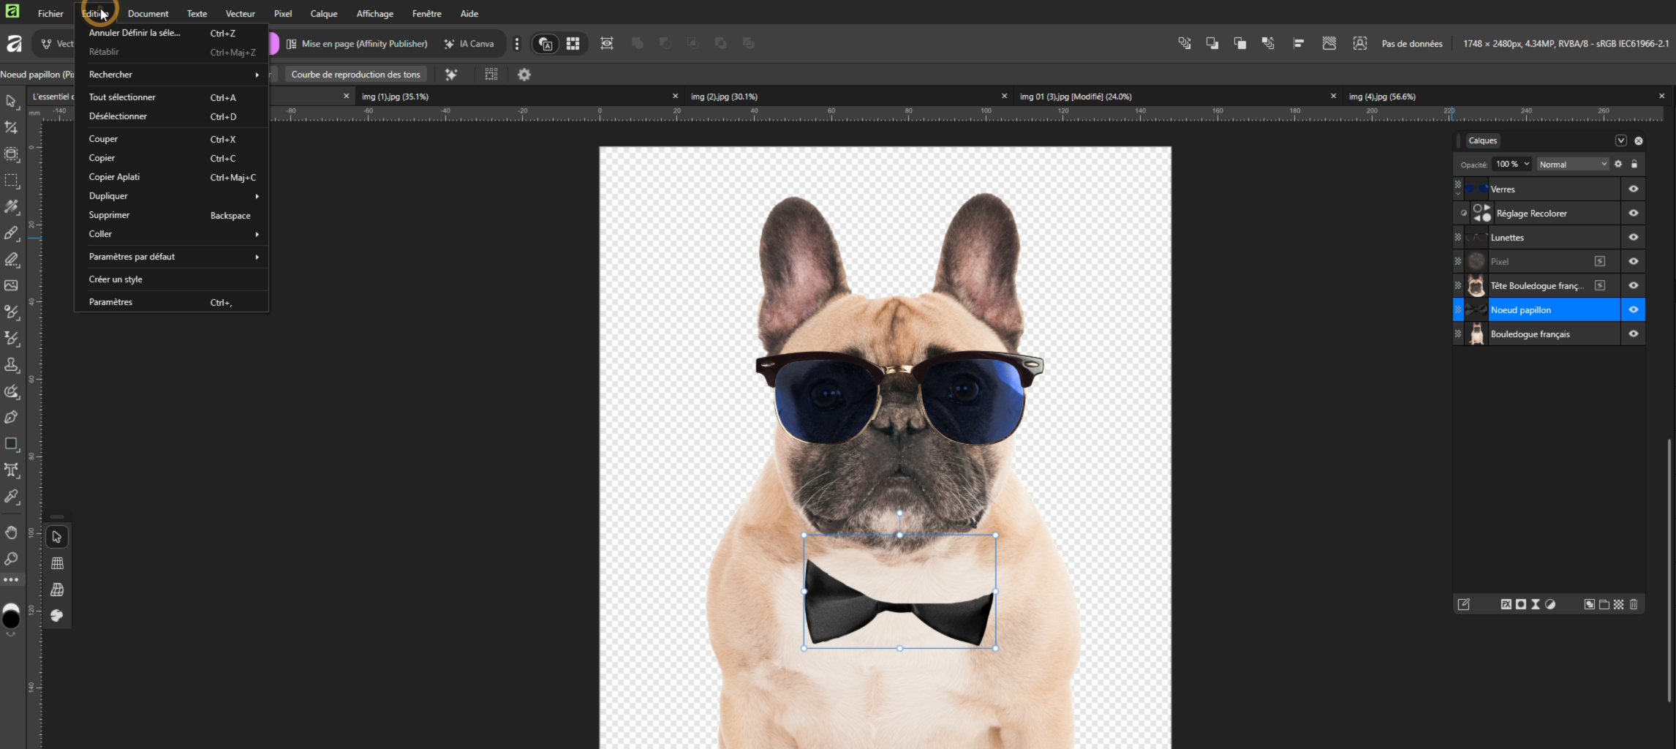Open the layer opacity 100 % dropdown
Viewport: 1676px width, 749px height.
click(1511, 165)
